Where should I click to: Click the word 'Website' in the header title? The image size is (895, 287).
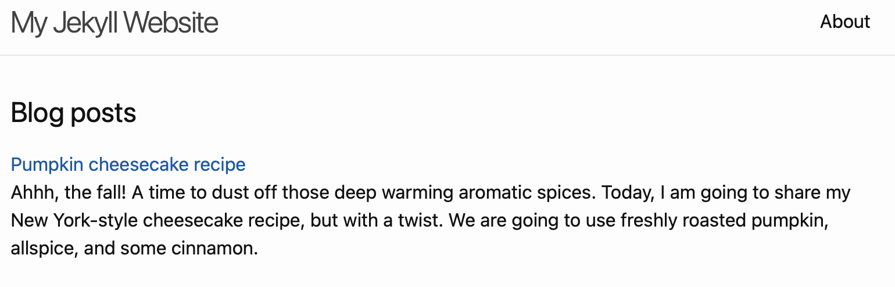[171, 23]
